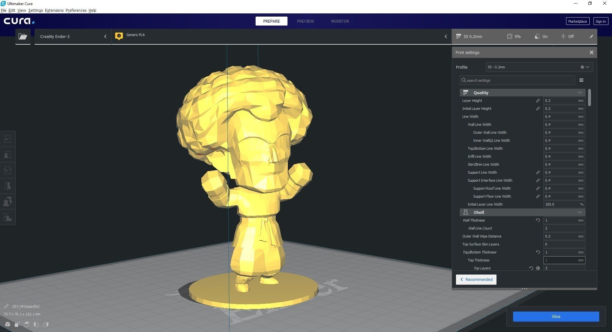Image resolution: width=612 pixels, height=332 pixels.
Task: Click the Generic PLA material badge icon
Action: click(119, 36)
